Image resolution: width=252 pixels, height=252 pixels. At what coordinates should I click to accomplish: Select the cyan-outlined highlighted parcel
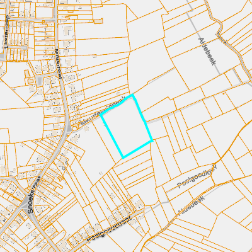click(127, 126)
